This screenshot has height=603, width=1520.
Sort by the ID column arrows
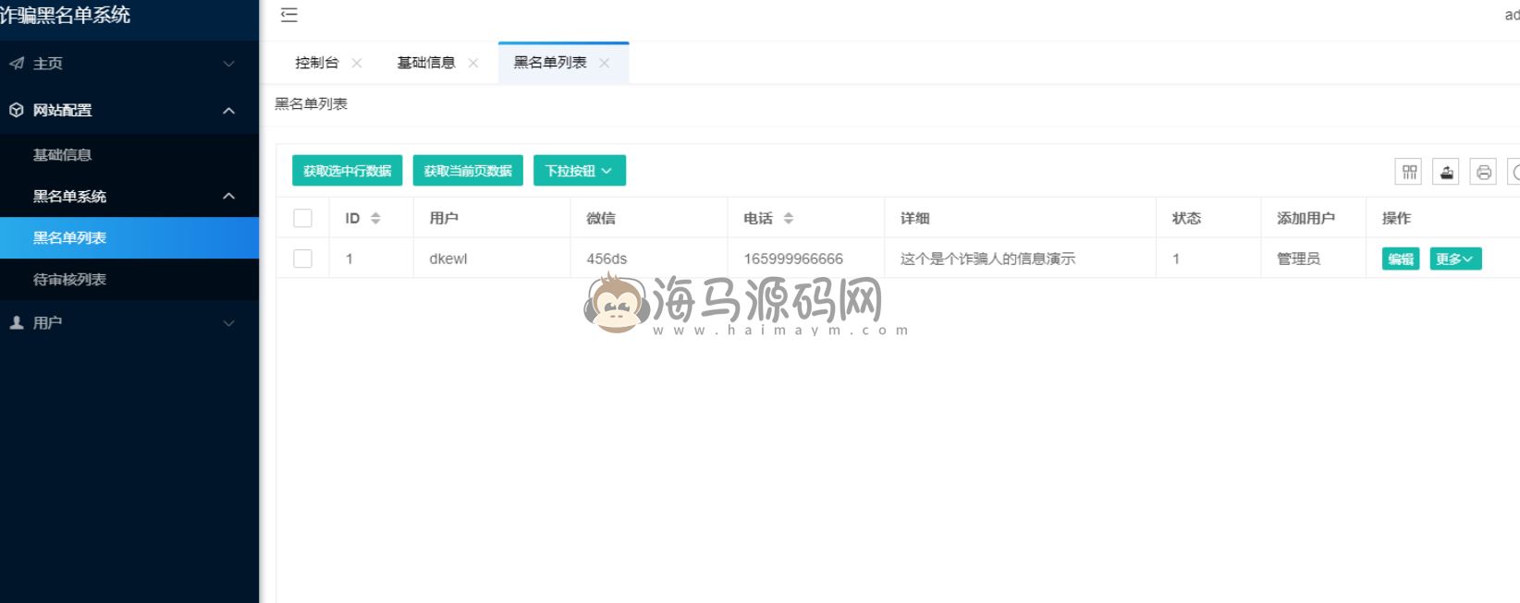(375, 219)
